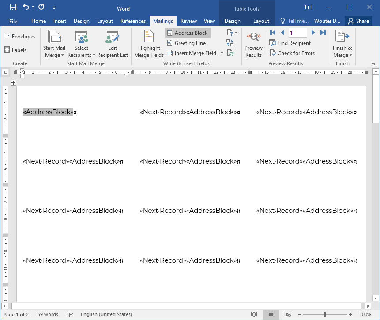Go to the Review tab
The width and height of the screenshot is (380, 320).
[x=188, y=21]
